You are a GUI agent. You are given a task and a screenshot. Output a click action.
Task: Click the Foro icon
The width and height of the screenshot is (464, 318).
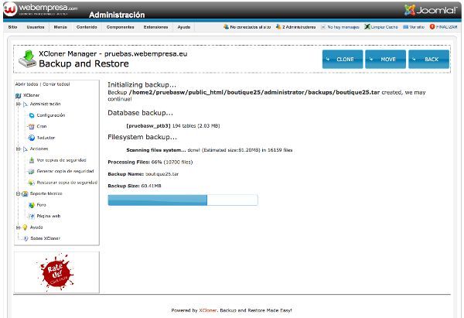point(32,205)
